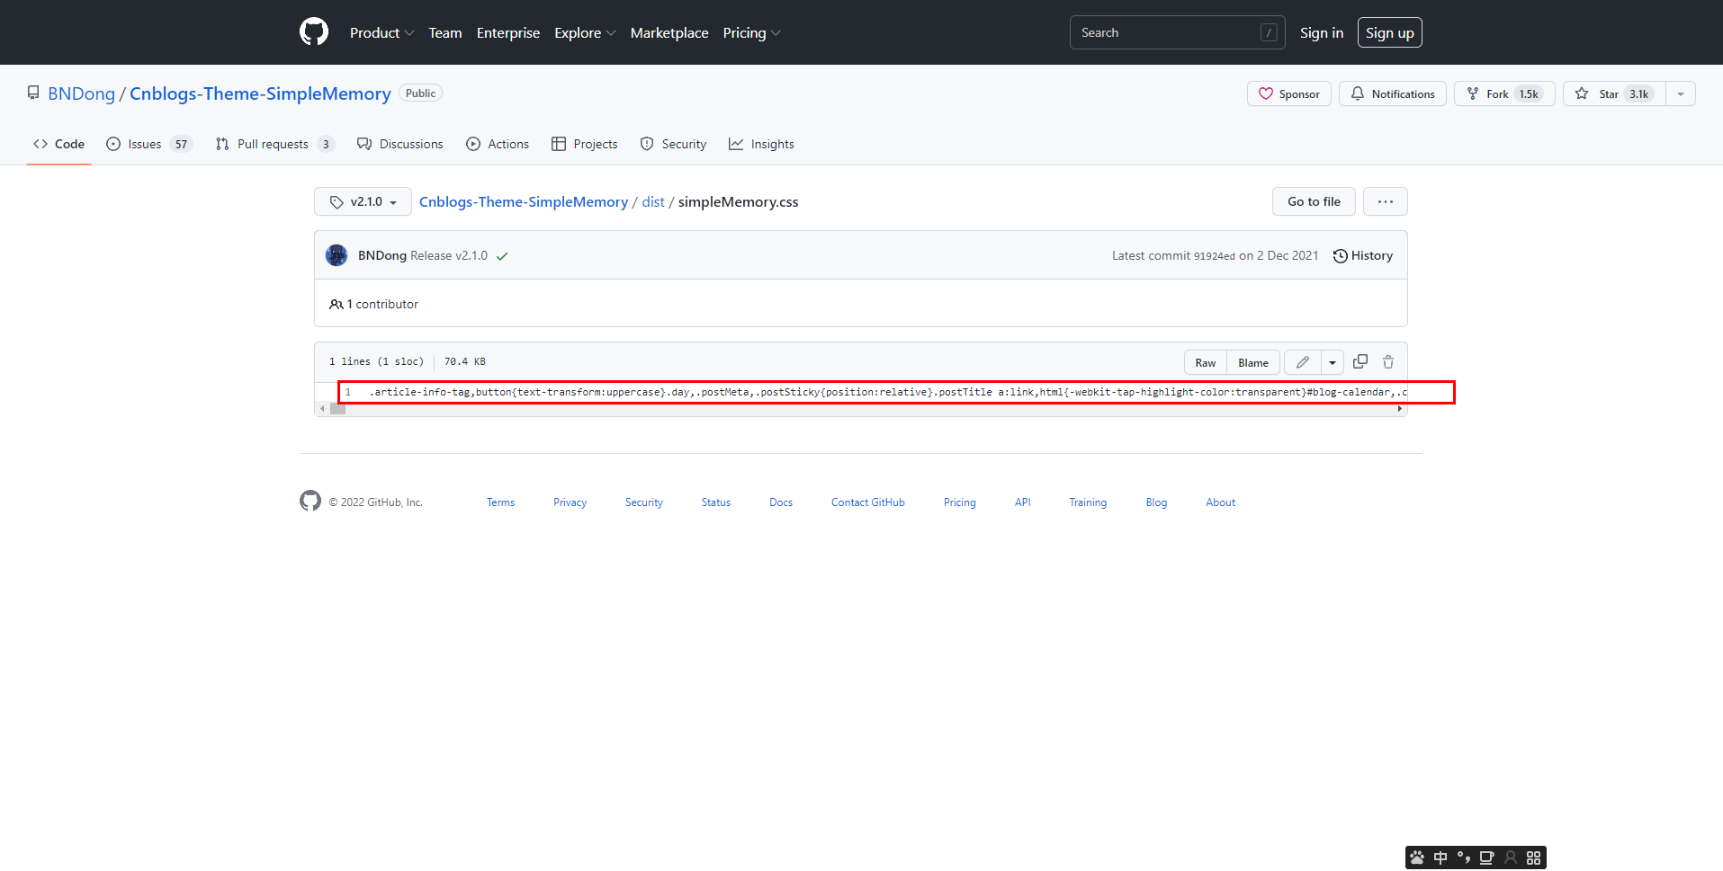Open the Privacy link in the footer
The image size is (1723, 871).
[x=570, y=502]
